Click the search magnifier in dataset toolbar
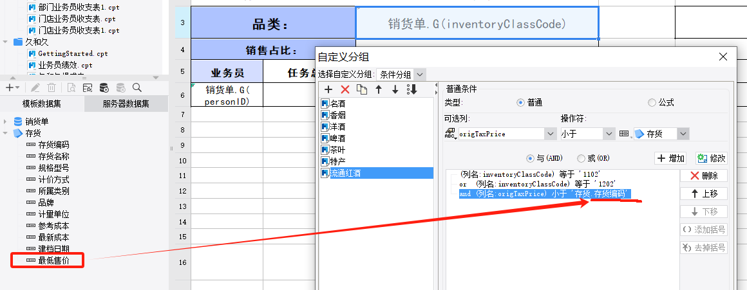 click(137, 87)
